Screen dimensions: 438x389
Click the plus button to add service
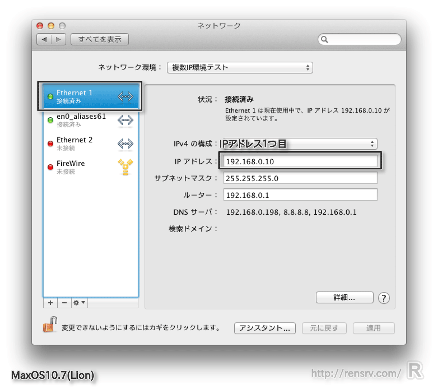(50, 302)
